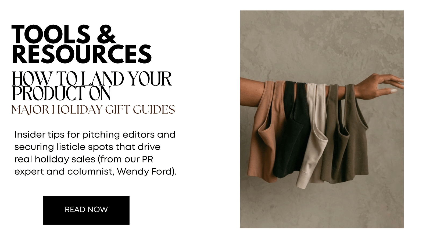Click the TOOLS & heading line
The image size is (444, 245).
click(64, 34)
